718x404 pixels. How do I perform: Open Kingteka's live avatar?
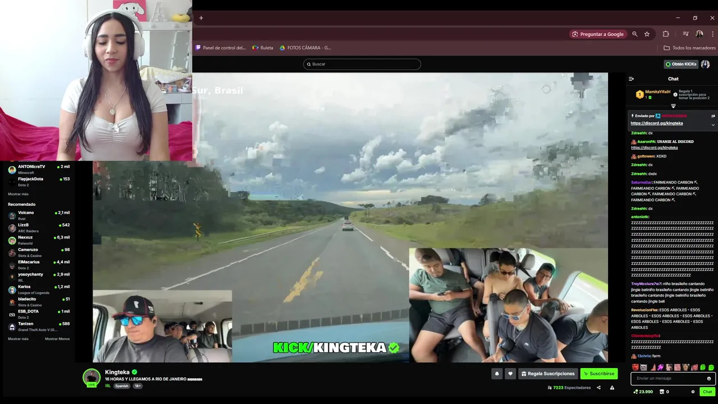(x=91, y=378)
